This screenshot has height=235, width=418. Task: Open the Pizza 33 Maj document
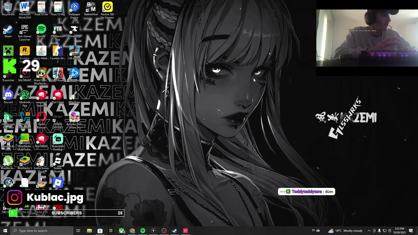58,9
